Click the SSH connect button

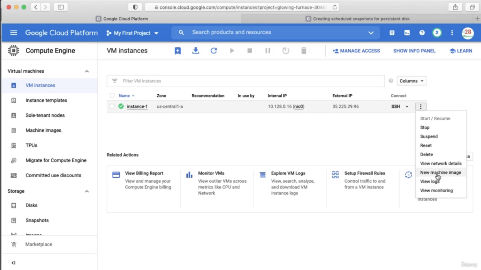tap(395, 106)
